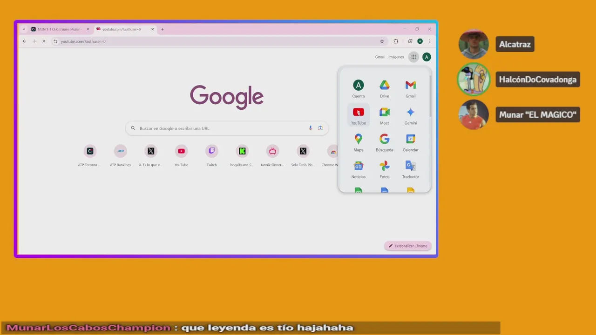Open a new tab
Image resolution: width=596 pixels, height=335 pixels.
[x=162, y=29]
